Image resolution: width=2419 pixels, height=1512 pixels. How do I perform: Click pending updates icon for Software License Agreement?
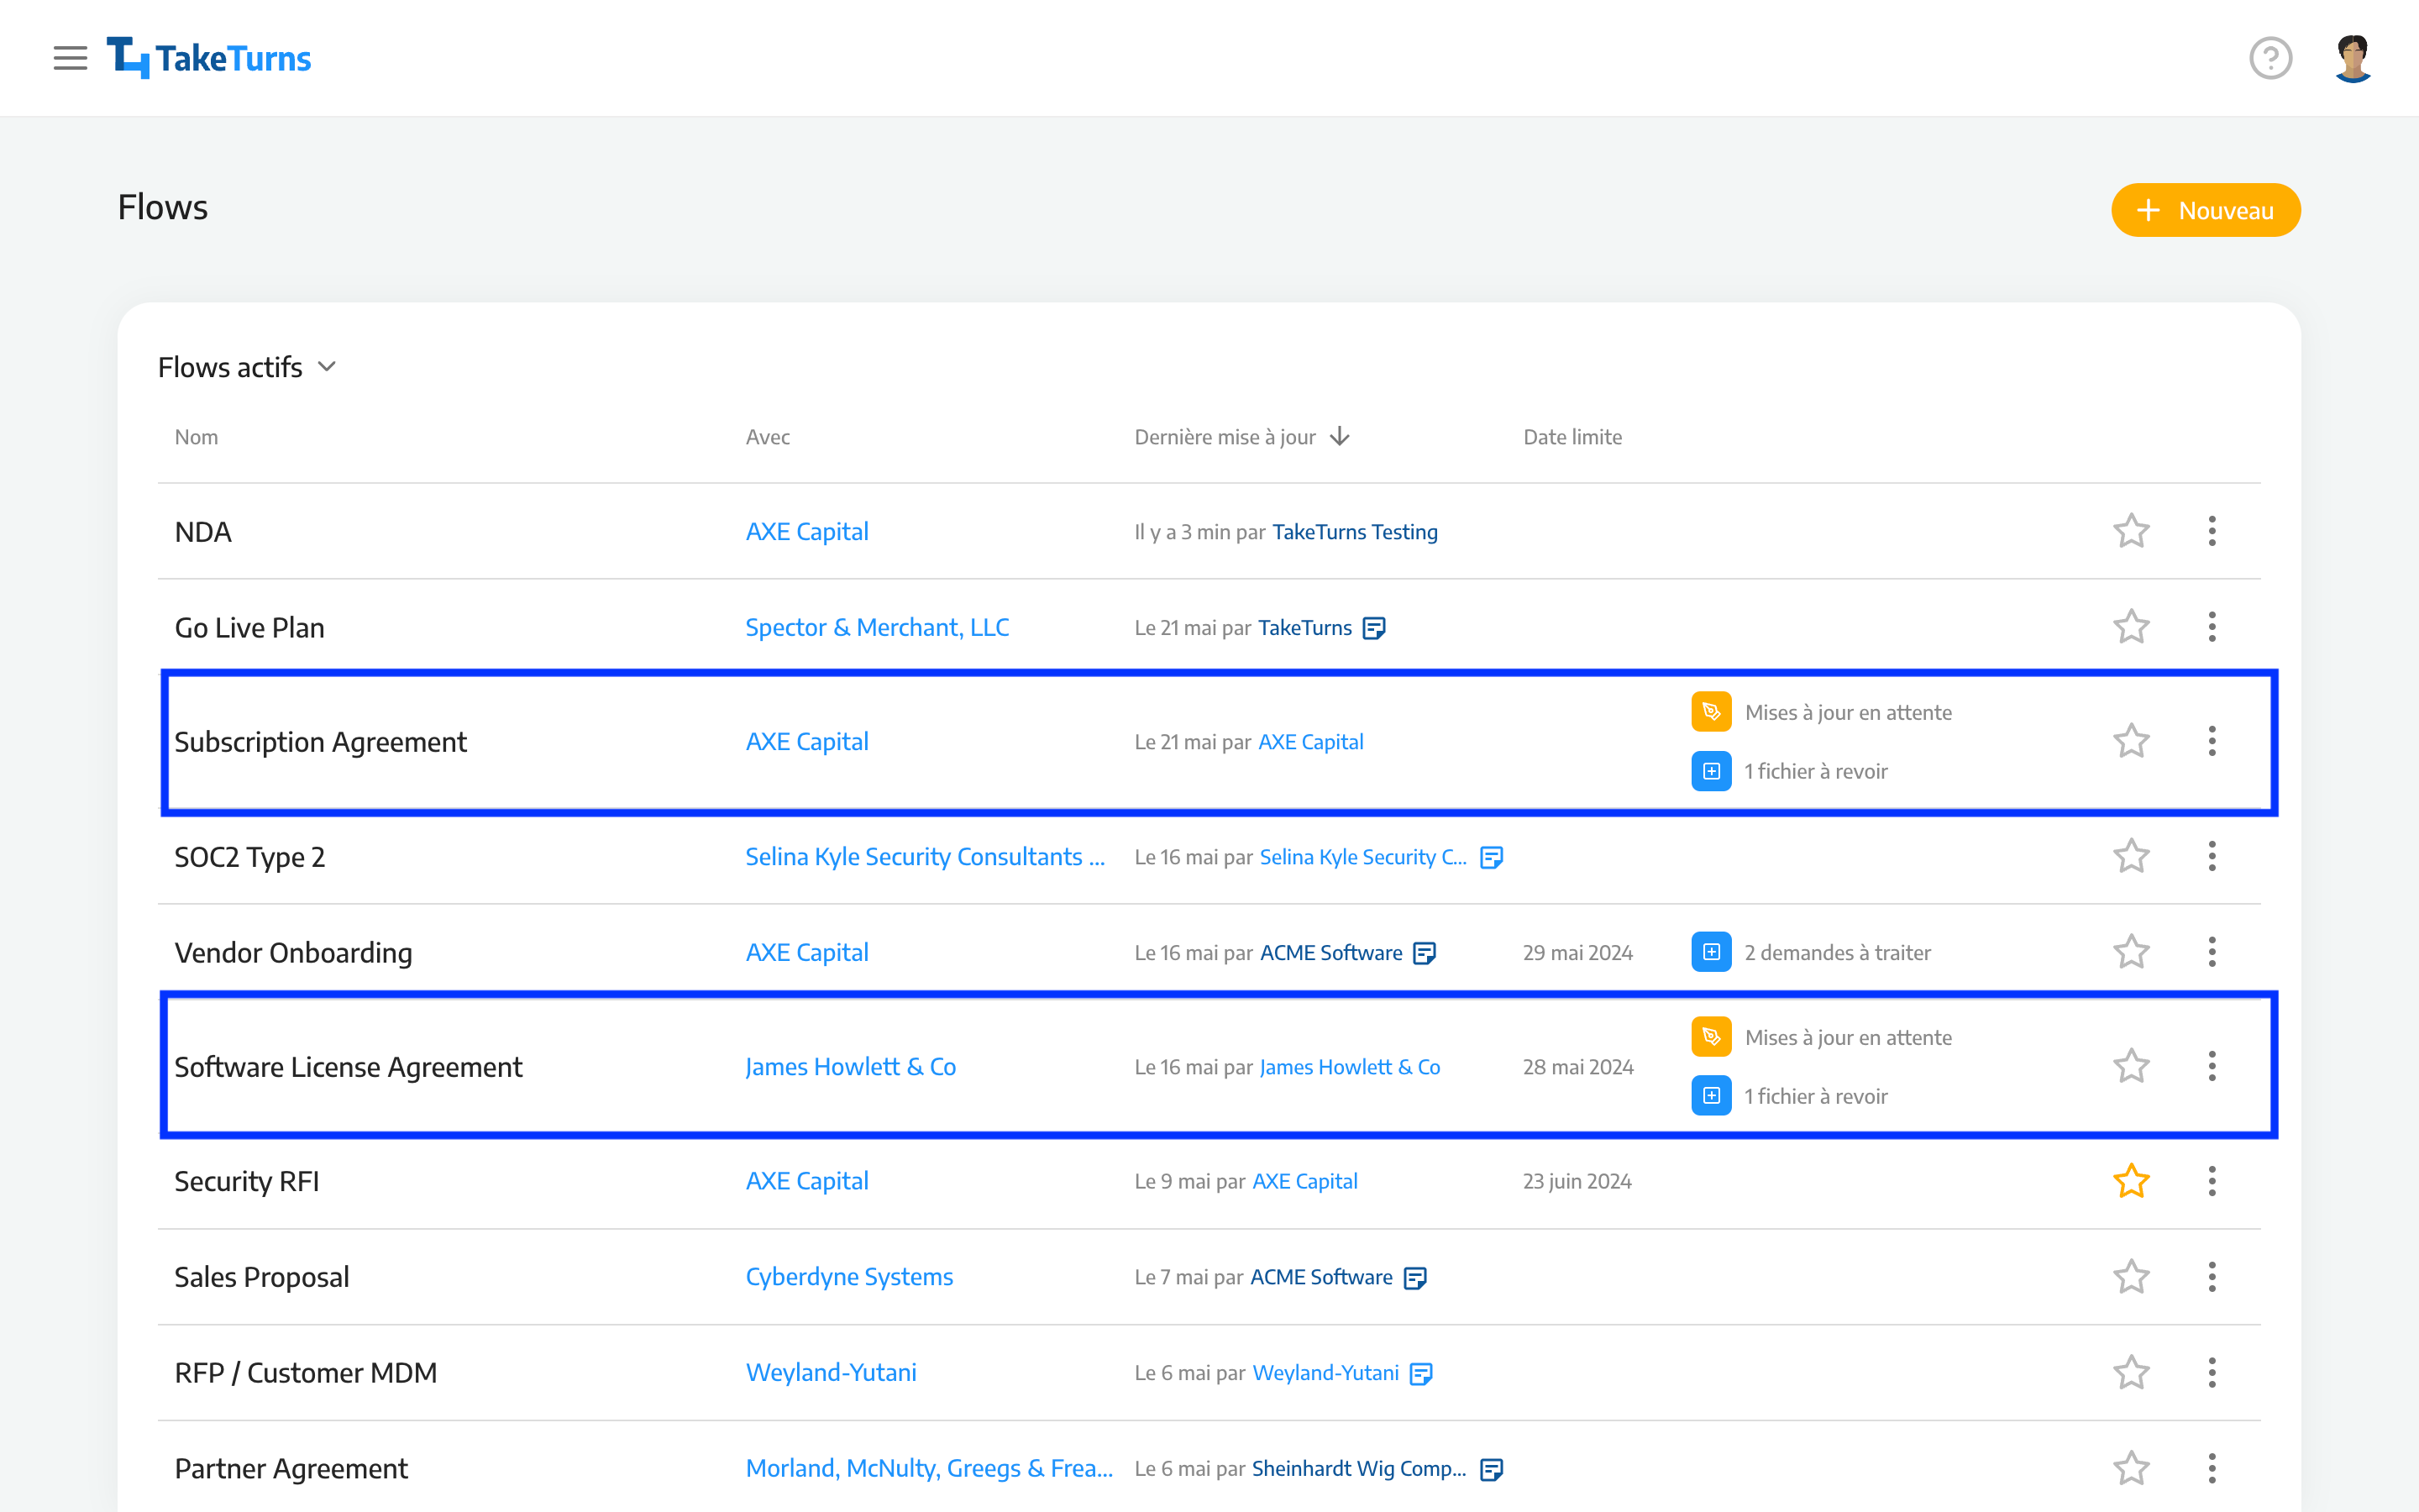tap(1711, 1037)
